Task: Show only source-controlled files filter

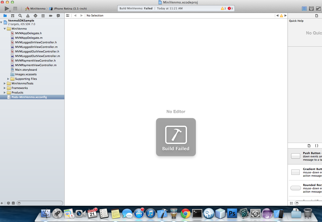Action: click(13, 203)
